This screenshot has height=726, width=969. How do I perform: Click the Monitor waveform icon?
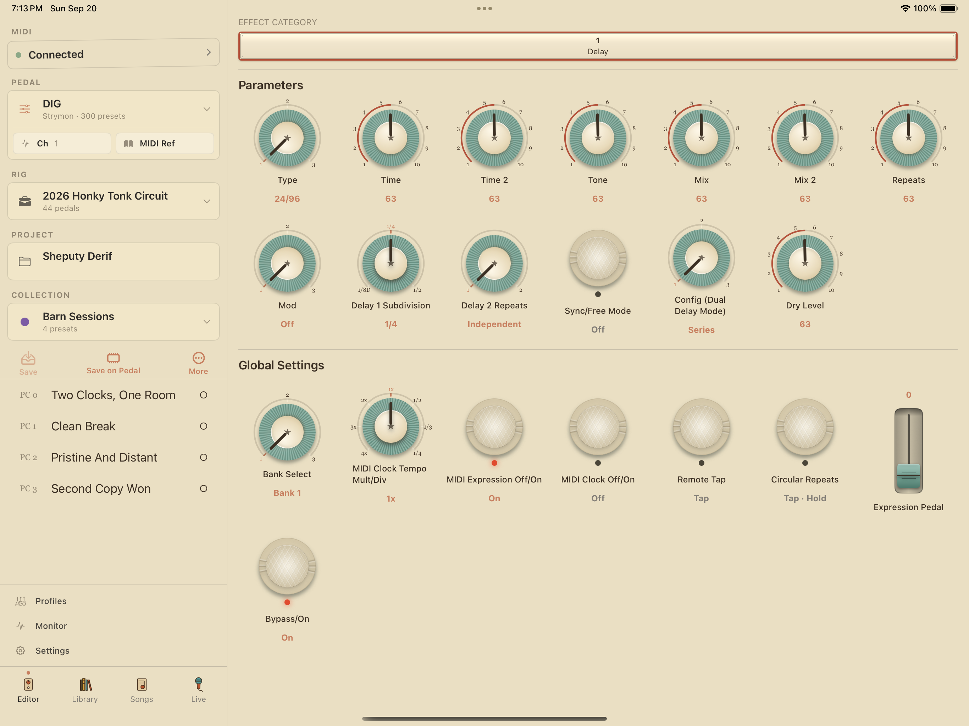tap(21, 626)
